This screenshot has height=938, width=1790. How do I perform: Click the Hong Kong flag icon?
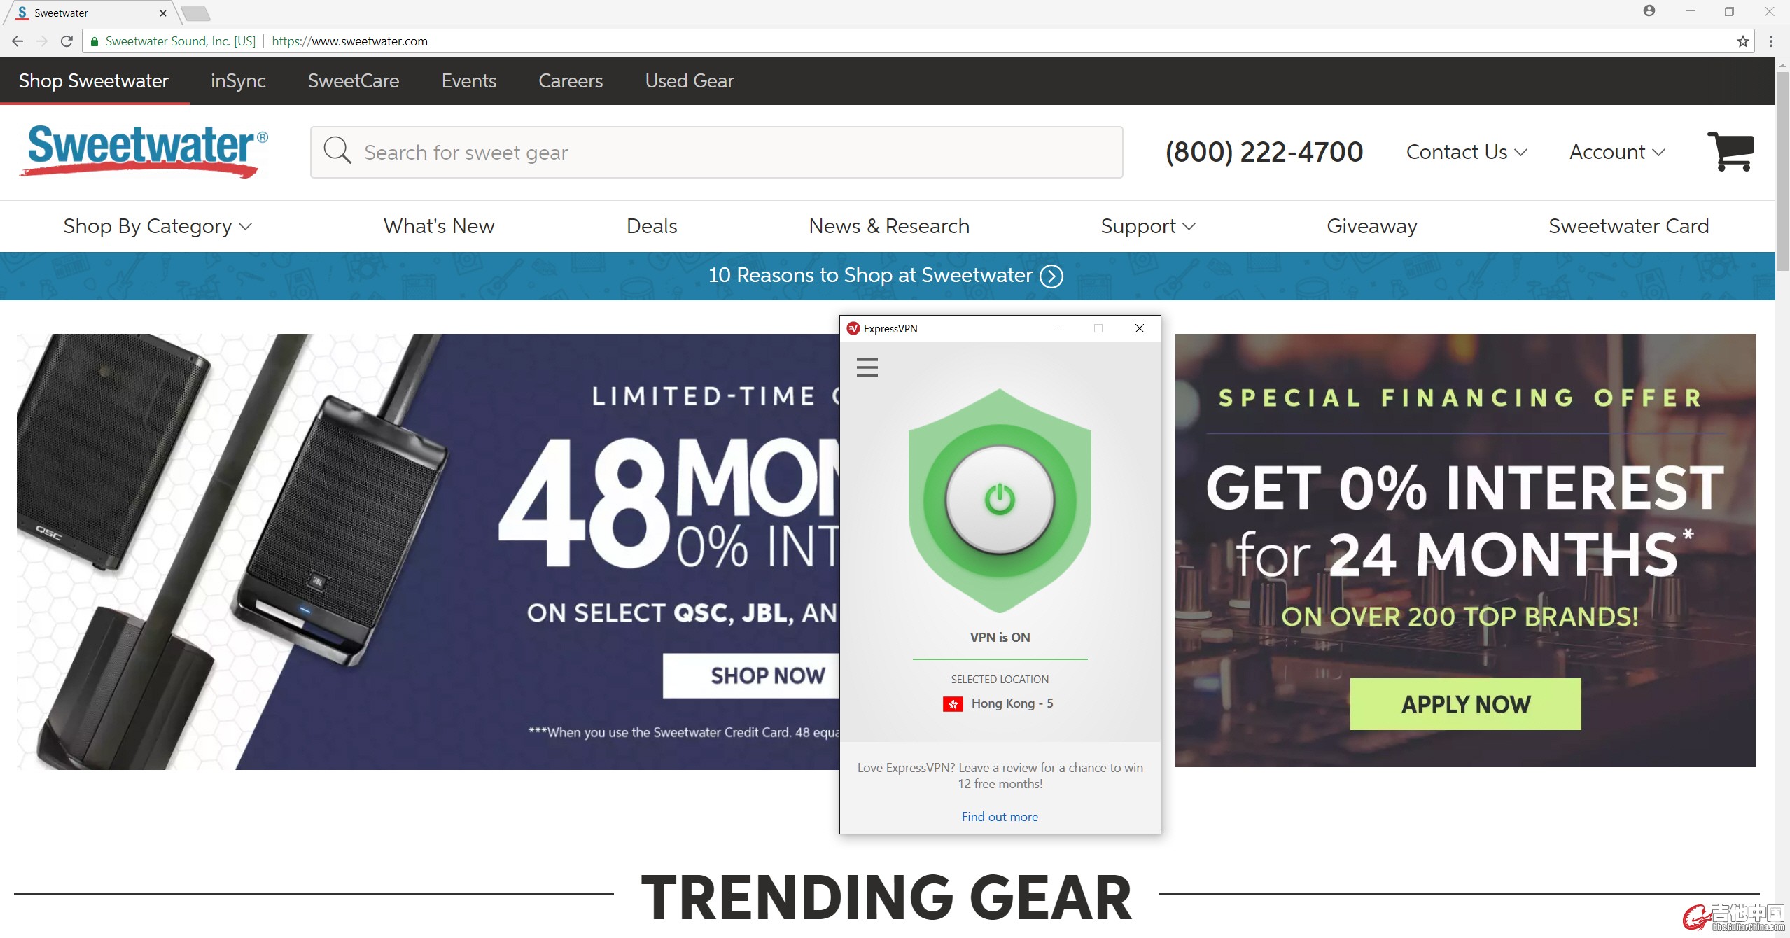(953, 703)
